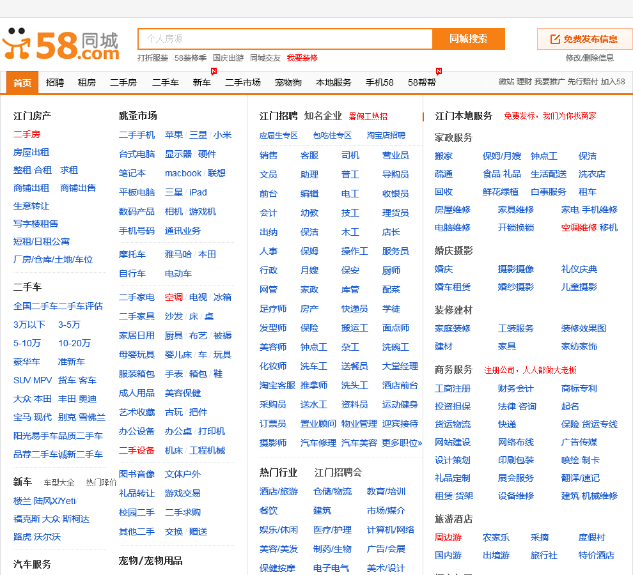This screenshot has width=633, height=575.
Task: Open the 酒店/旅游 industry link
Action: (x=279, y=492)
